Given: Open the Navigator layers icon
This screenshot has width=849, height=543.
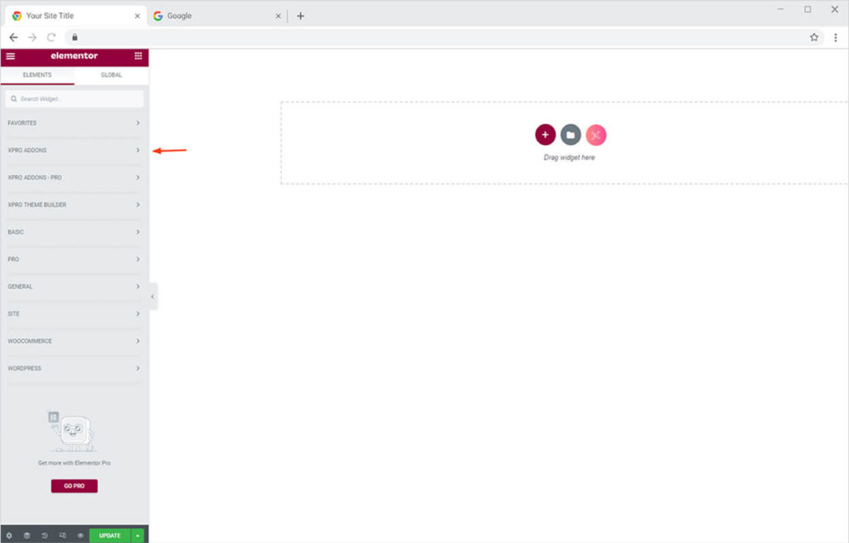Looking at the screenshot, I should (27, 536).
